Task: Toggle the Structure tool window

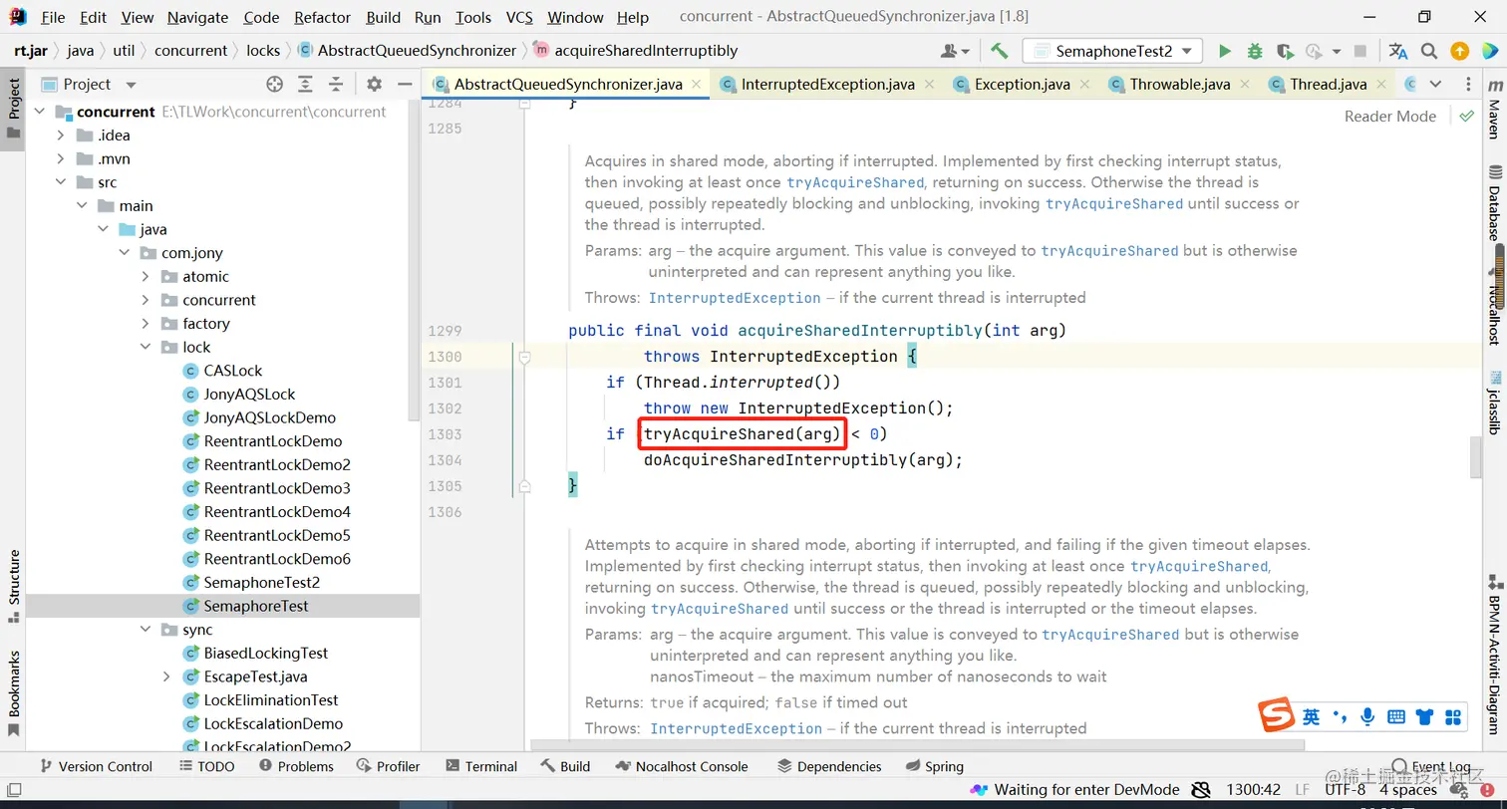Action: [14, 586]
